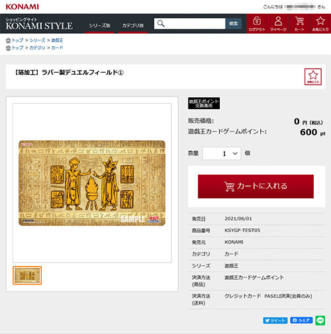
Task: Click the red カートに入れる button
Action: (x=256, y=187)
